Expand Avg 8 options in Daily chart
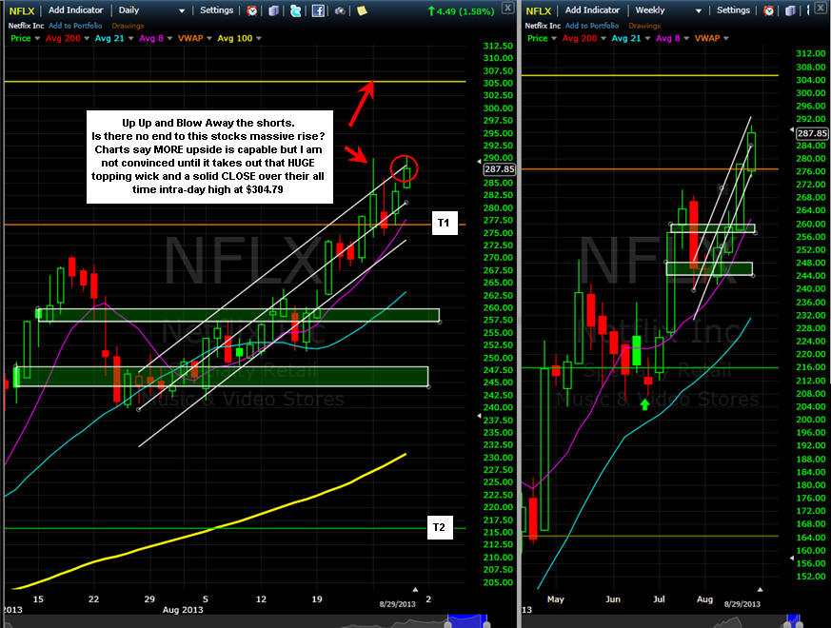 169,39
